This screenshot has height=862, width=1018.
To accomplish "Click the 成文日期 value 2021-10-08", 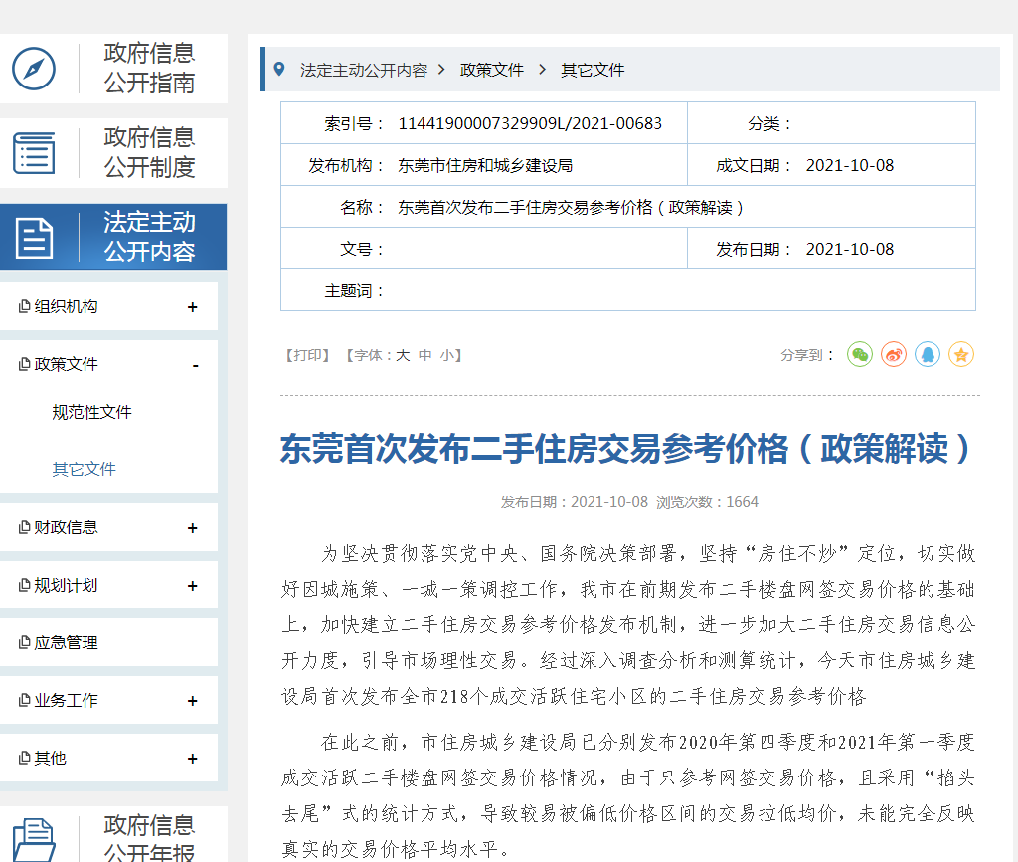I will click(850, 165).
